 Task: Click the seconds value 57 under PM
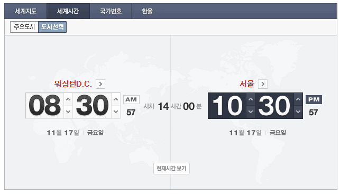pos(314,113)
